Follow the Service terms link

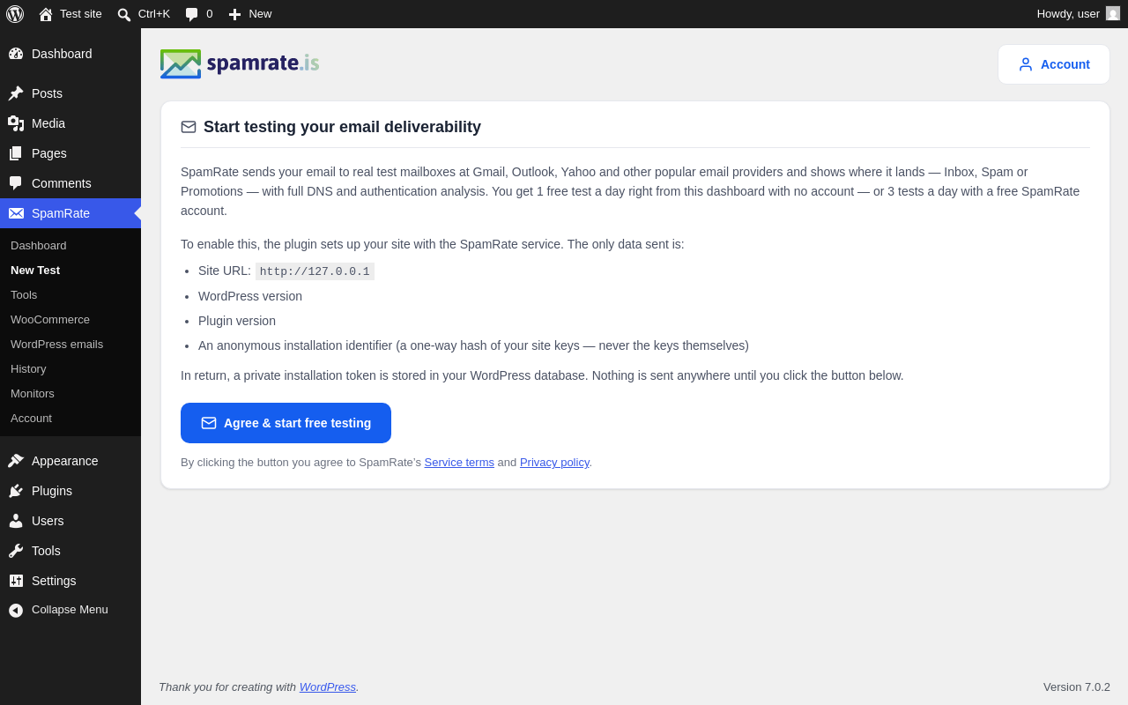click(x=459, y=462)
